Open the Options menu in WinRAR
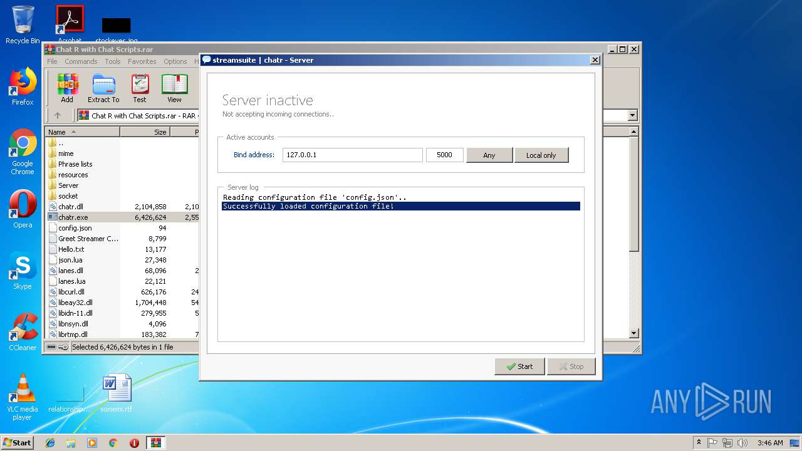Viewport: 802px width, 451px height. (175, 61)
